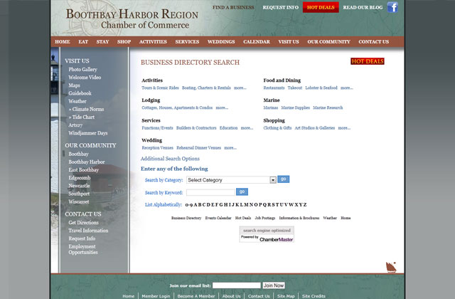Open the STAY navigation item
455x299 pixels.
[102, 41]
